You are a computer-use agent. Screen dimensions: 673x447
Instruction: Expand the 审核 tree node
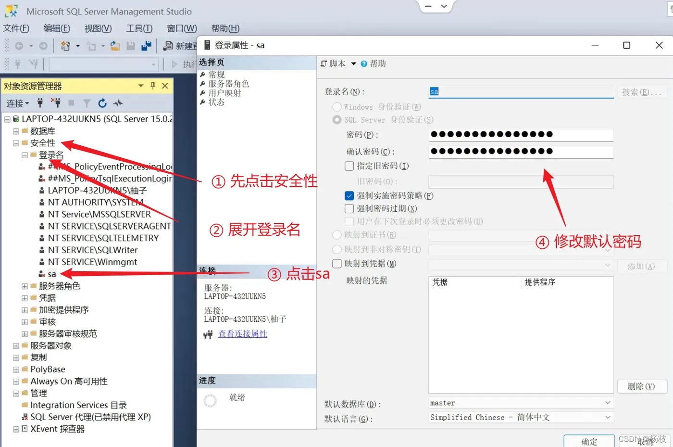point(25,322)
